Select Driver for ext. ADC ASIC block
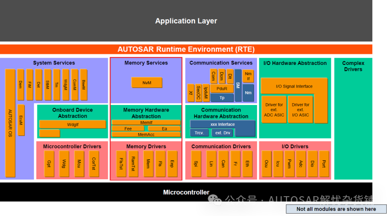Viewport: 387px width, 216px height. click(x=274, y=110)
